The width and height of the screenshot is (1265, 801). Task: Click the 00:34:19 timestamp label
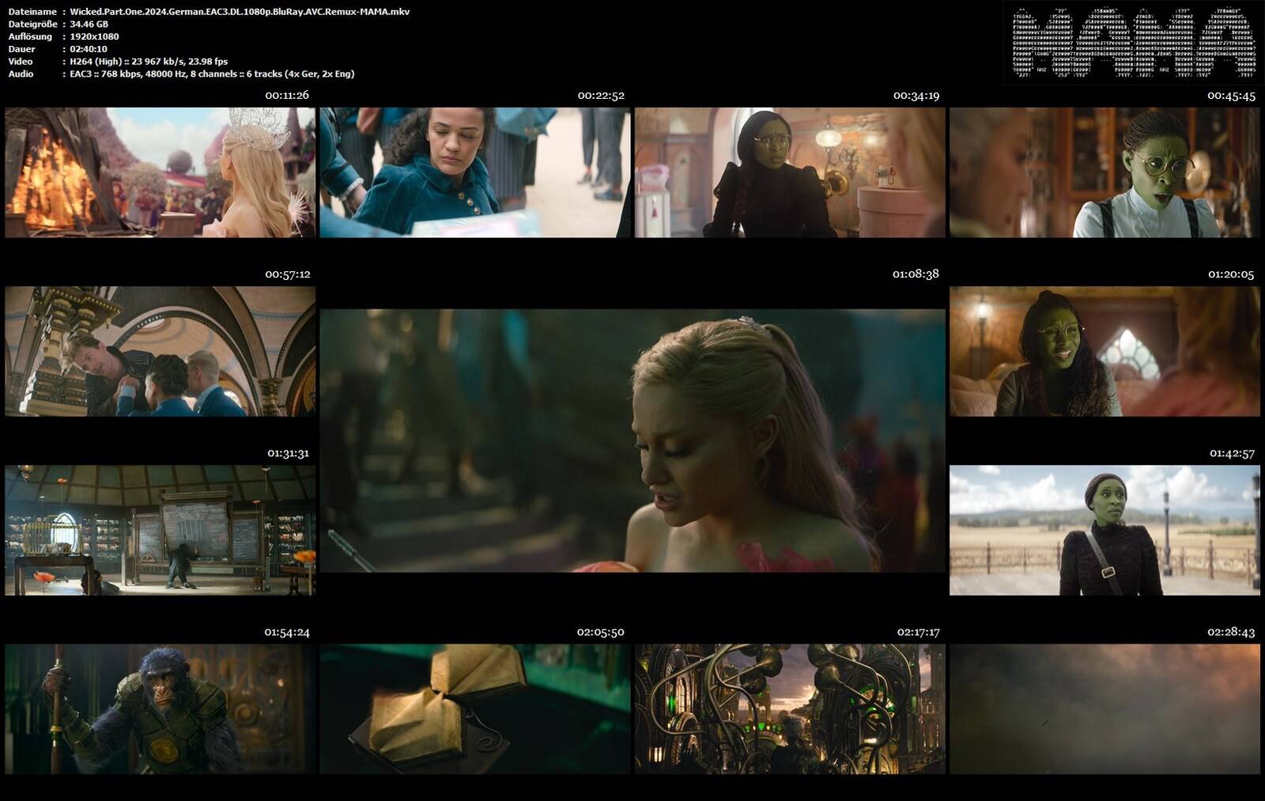pos(916,95)
